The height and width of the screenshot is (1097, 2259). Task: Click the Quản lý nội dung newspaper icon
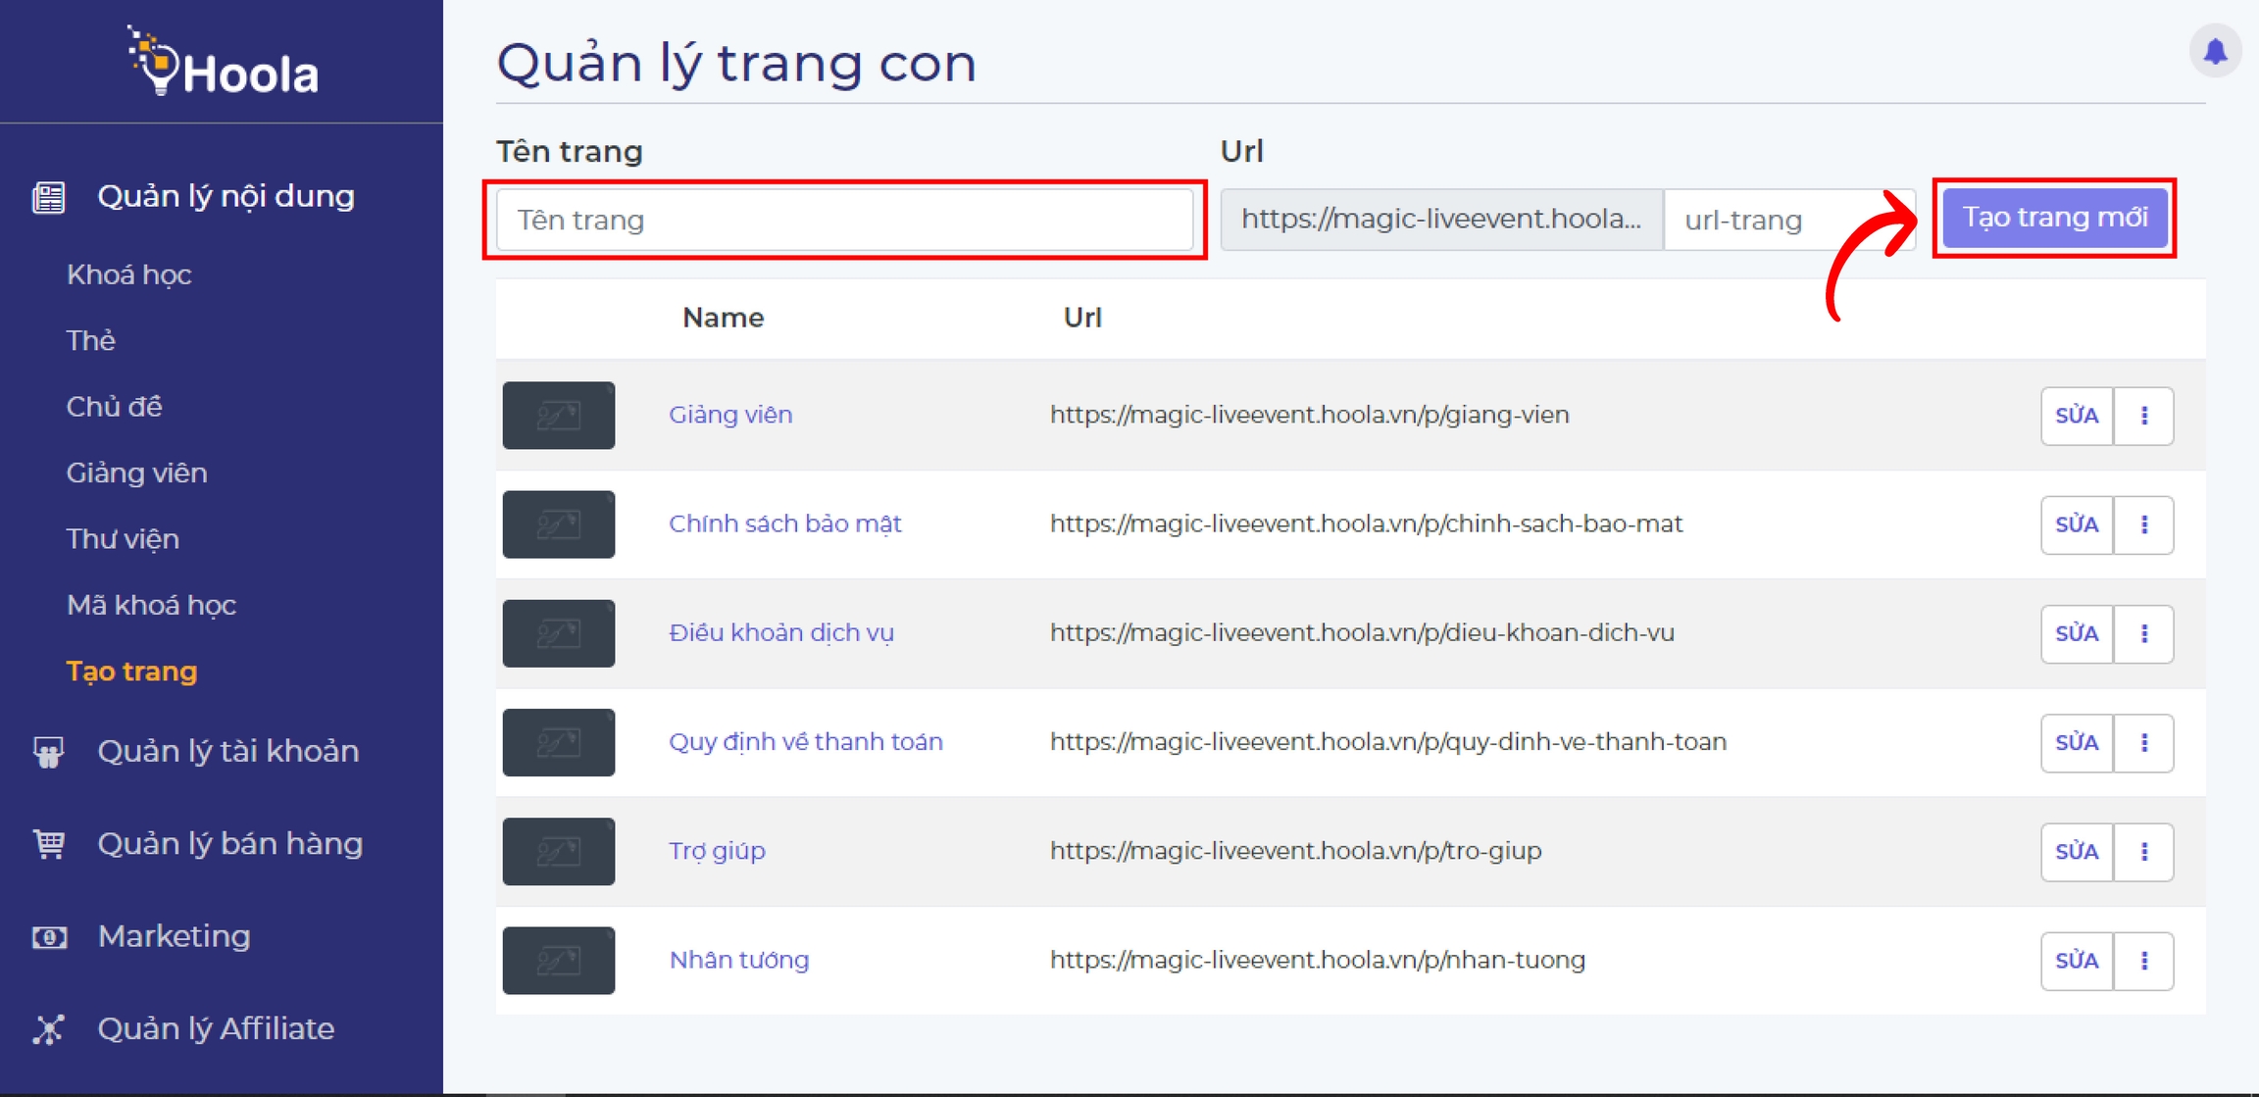click(49, 197)
